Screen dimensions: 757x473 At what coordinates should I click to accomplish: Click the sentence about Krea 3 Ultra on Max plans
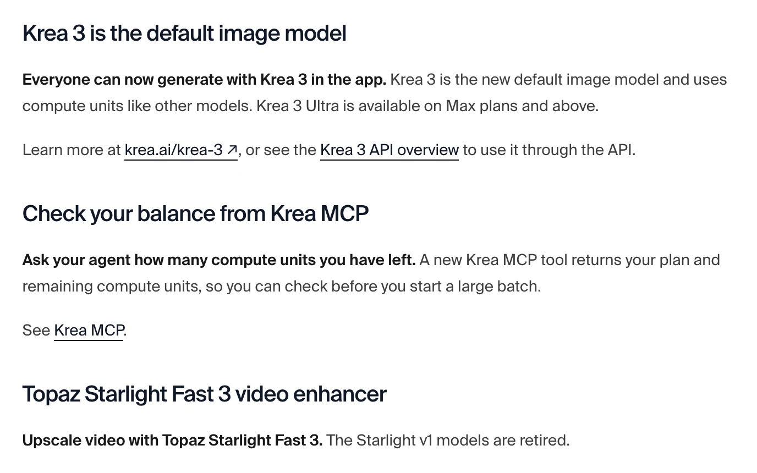(427, 106)
